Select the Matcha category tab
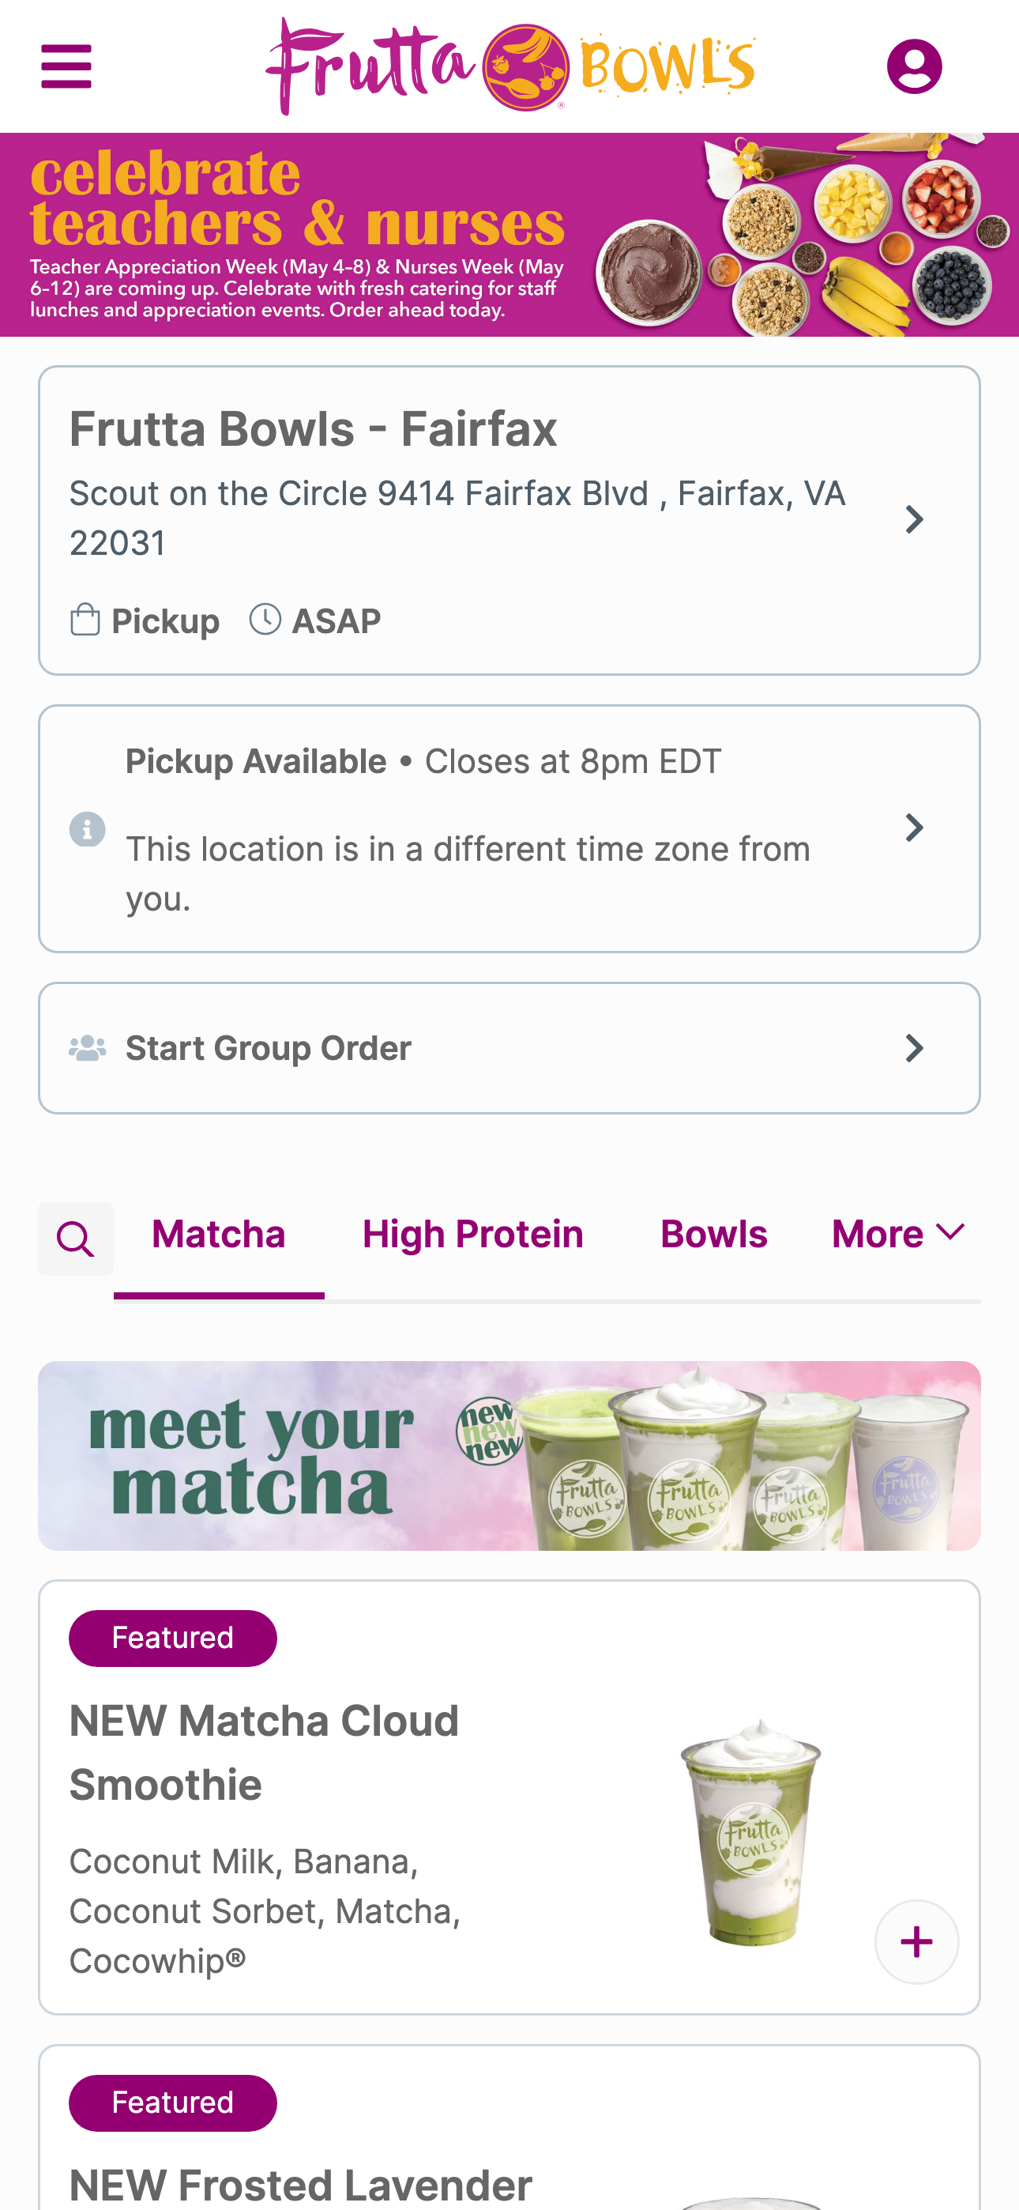Screen dimensions: 1019x2210 click(219, 1235)
